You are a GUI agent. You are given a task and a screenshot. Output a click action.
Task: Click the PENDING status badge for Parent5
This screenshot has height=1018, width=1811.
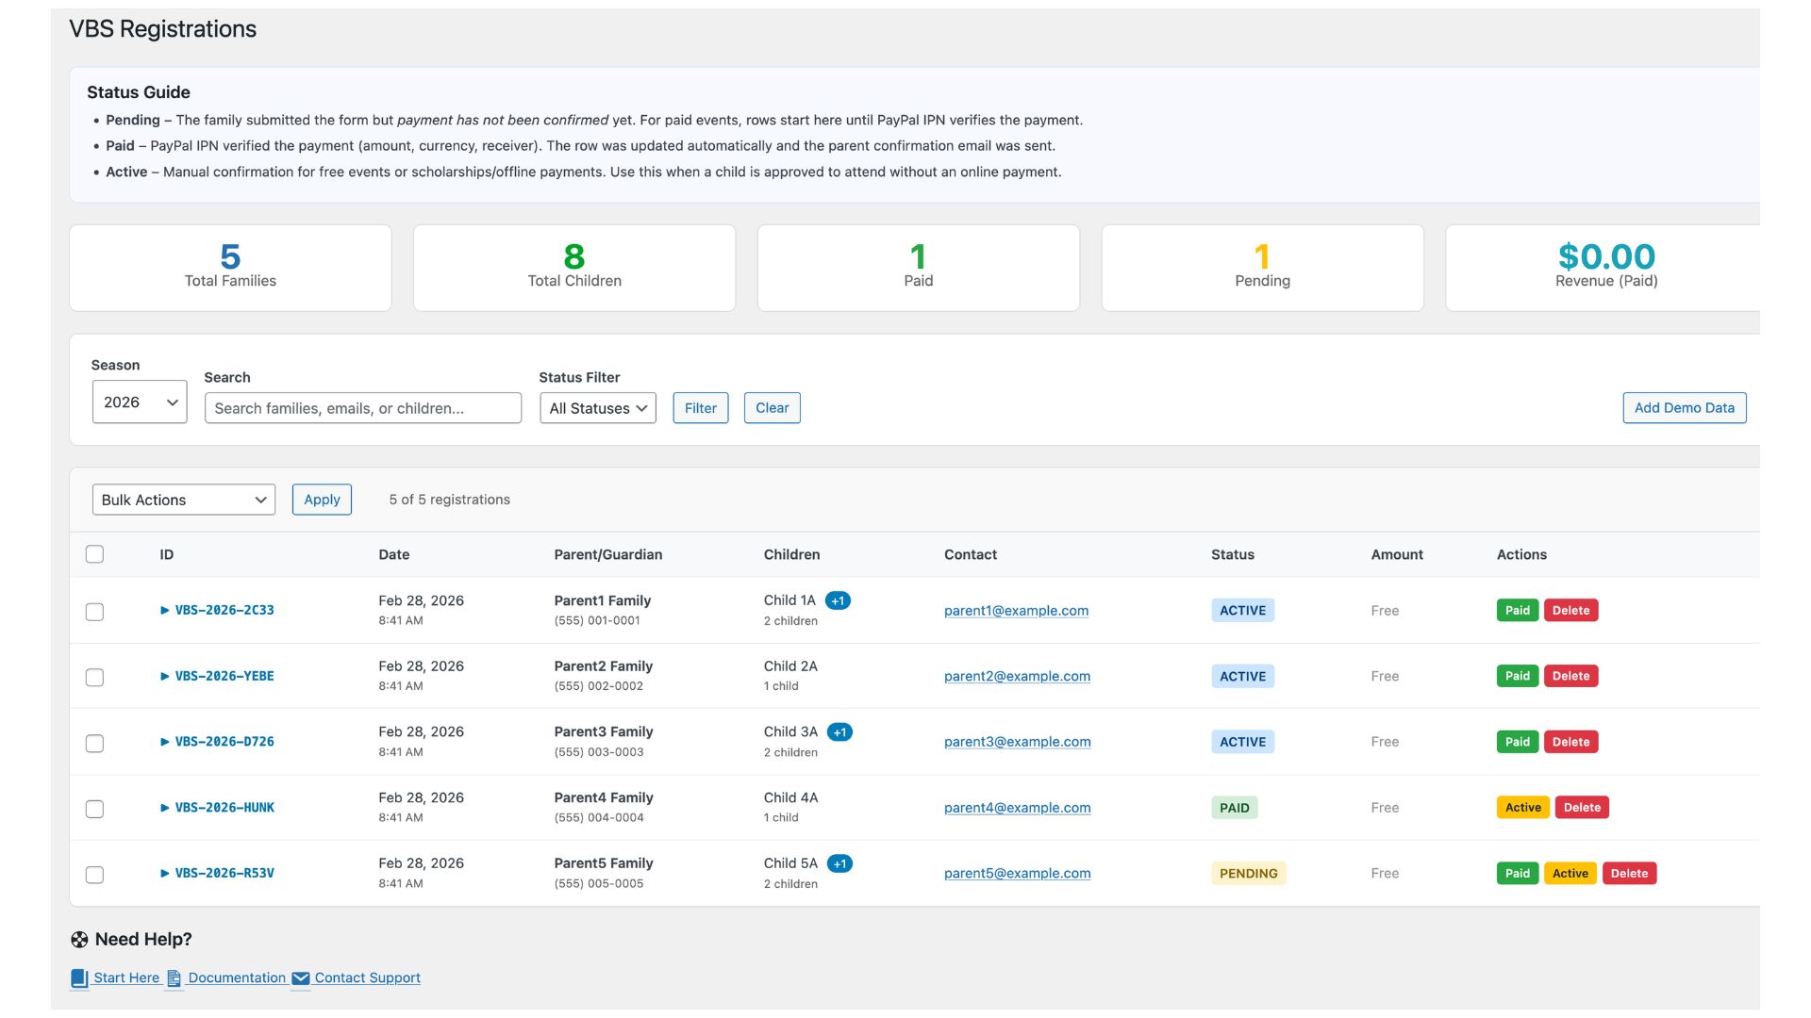click(x=1248, y=874)
